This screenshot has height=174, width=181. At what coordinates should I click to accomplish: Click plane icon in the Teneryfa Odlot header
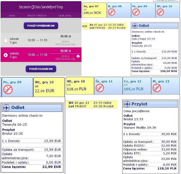pyautogui.click(x=6, y=108)
